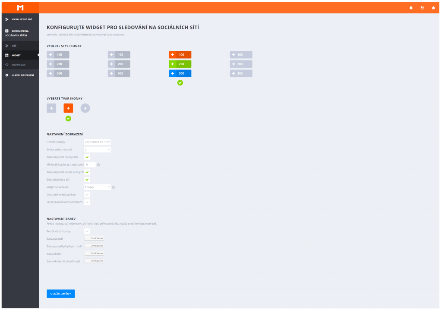The height and width of the screenshot is (310, 442).
Task: Open Sledování na sociálních sítích section
Action: [x=20, y=33]
